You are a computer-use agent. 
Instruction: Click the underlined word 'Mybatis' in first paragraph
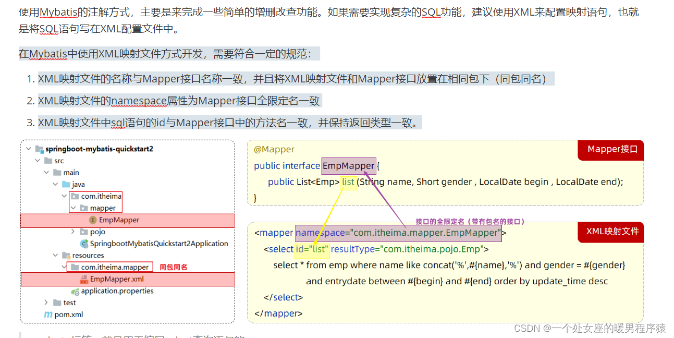click(59, 12)
